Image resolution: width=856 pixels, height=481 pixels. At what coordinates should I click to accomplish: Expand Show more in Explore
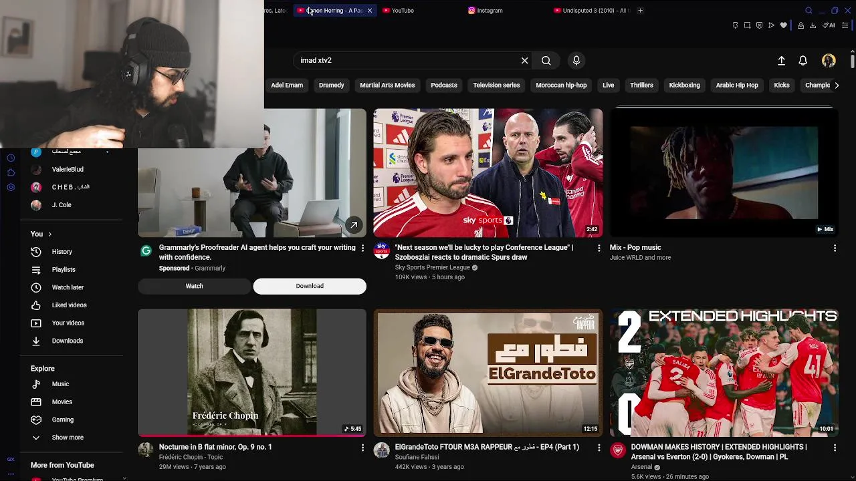(x=67, y=438)
